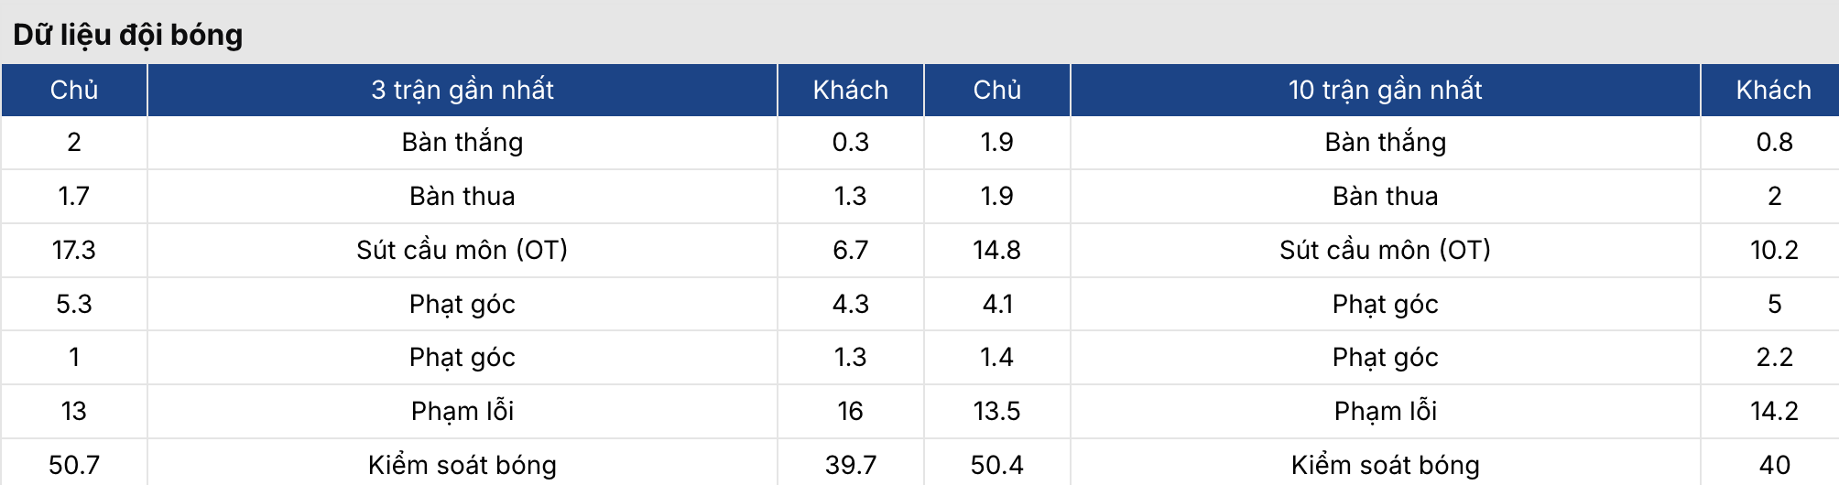Click "Bàn thắng" label under 3 trận gần nhất

462,143
